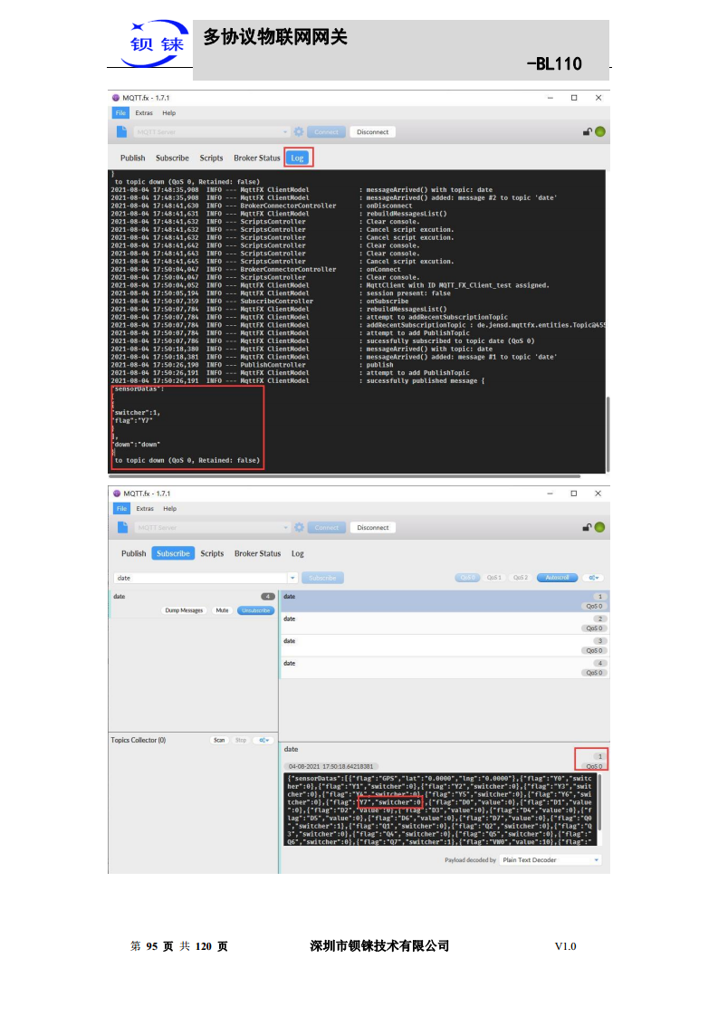718x1016 pixels.
Task: Click green connection status indicator in lower window
Action: click(x=600, y=527)
